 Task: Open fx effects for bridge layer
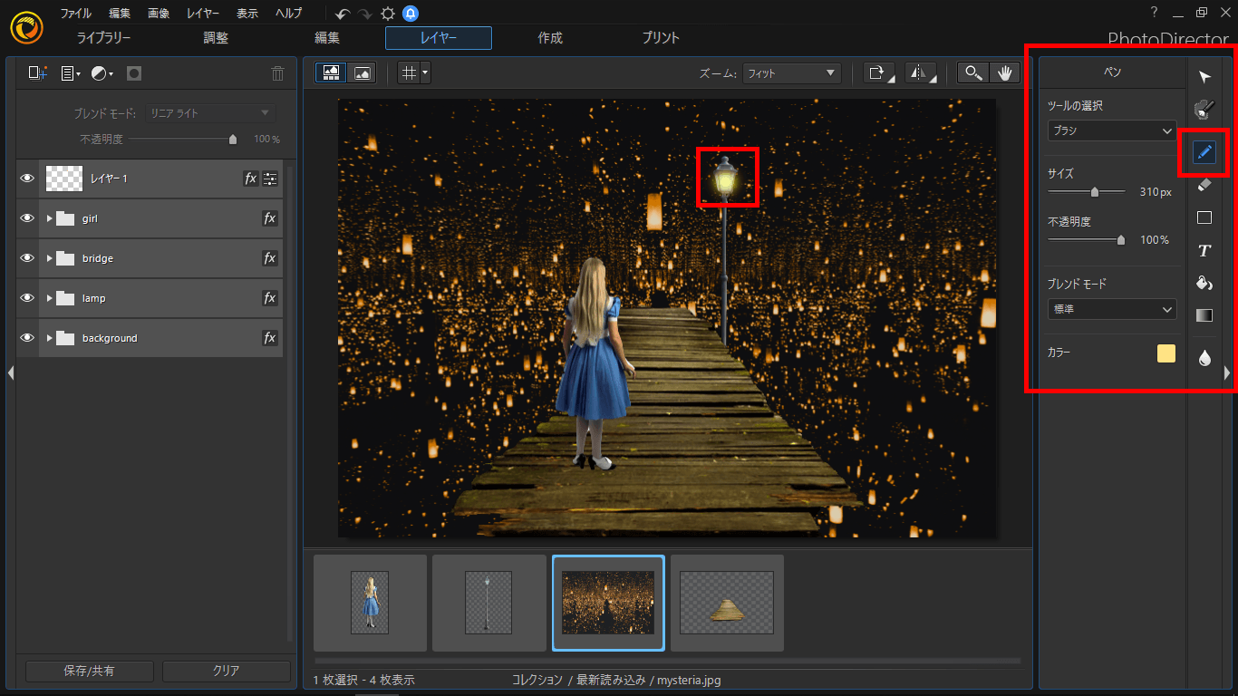click(x=269, y=258)
